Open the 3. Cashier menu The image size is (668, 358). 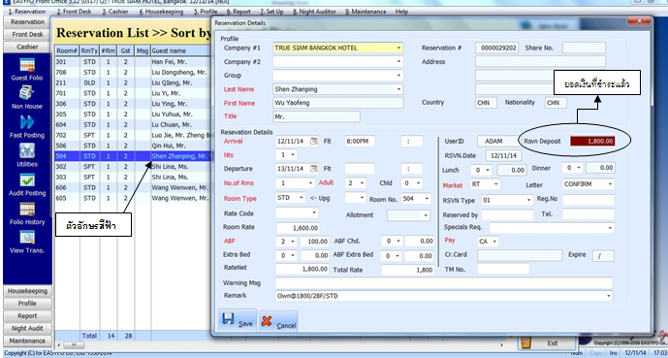(x=115, y=12)
